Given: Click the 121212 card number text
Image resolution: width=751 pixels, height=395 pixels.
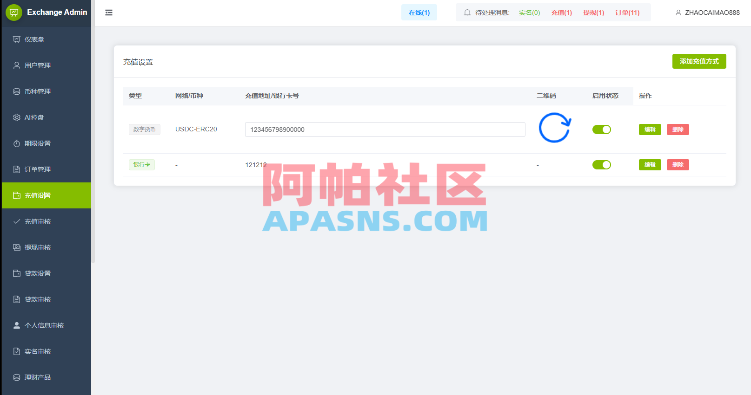Looking at the screenshot, I should [256, 165].
